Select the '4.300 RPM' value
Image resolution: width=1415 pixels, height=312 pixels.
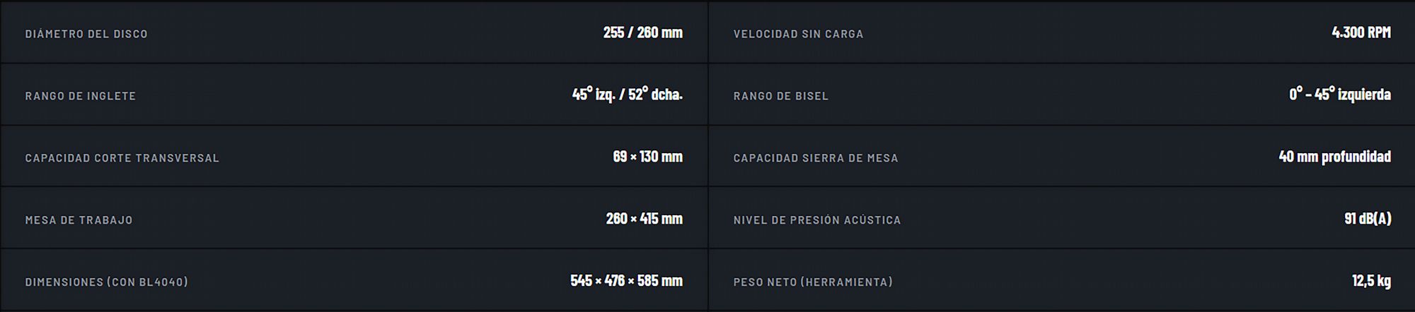click(x=1361, y=32)
